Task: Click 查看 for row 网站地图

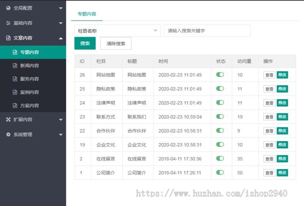Action: (269, 75)
